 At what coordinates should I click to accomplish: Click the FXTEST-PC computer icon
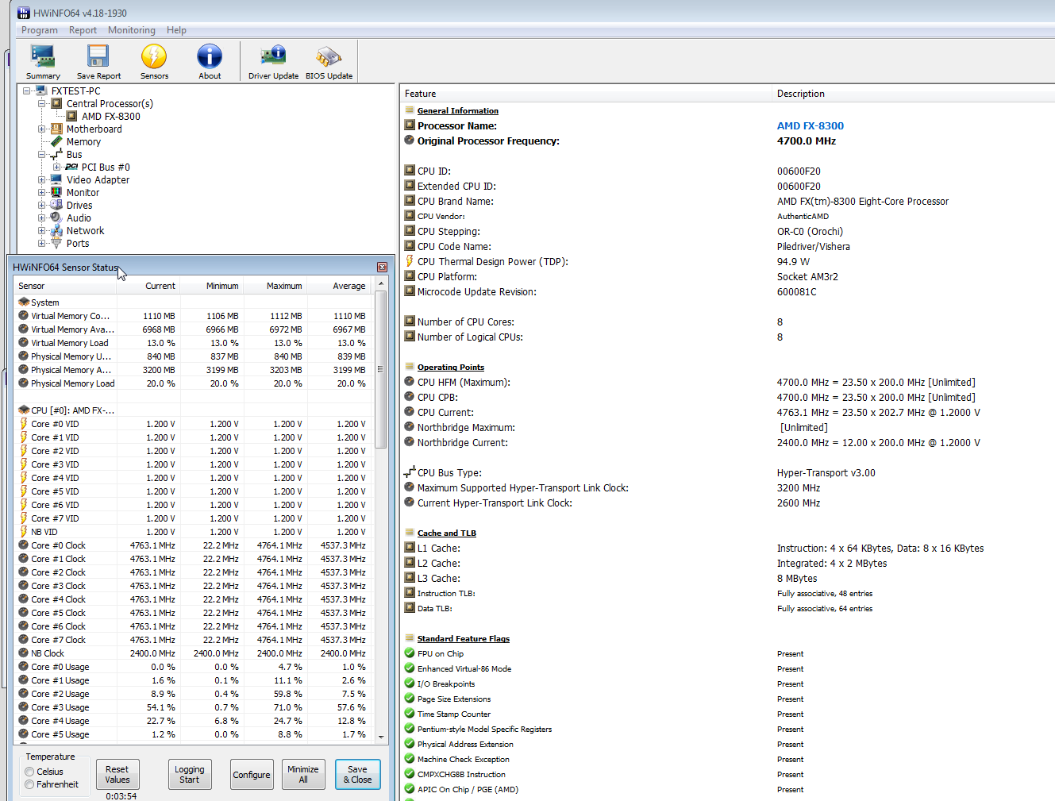[x=41, y=90]
